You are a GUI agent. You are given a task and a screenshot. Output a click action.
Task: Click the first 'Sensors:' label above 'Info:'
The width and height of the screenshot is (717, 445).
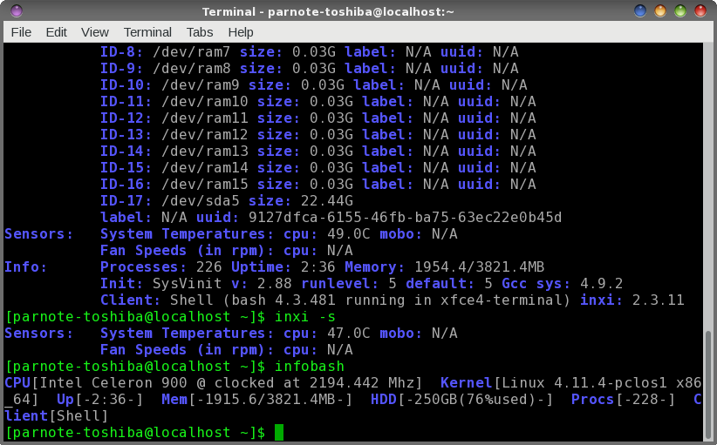click(x=39, y=234)
